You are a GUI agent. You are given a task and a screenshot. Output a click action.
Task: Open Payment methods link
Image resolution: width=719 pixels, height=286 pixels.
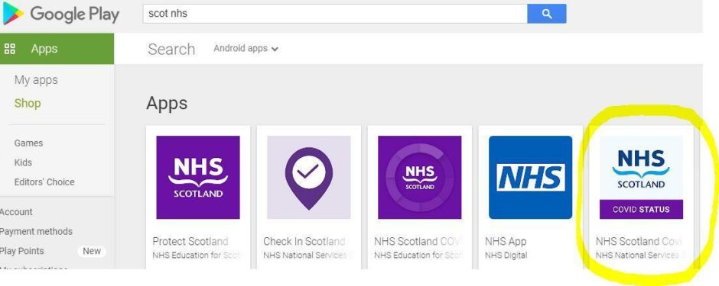[36, 232]
